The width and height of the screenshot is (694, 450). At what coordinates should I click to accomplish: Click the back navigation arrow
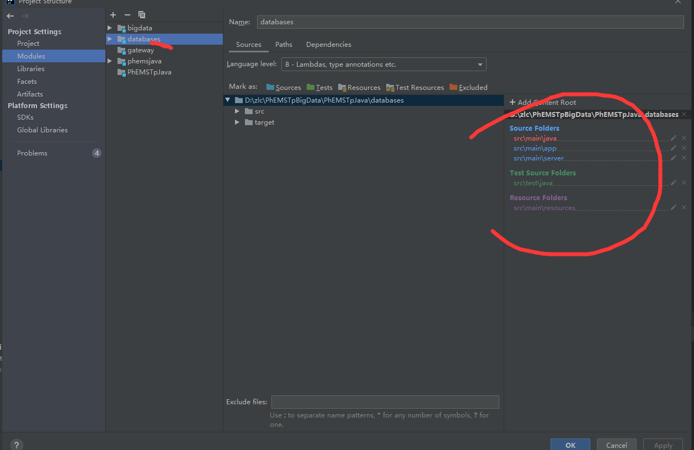pos(10,16)
